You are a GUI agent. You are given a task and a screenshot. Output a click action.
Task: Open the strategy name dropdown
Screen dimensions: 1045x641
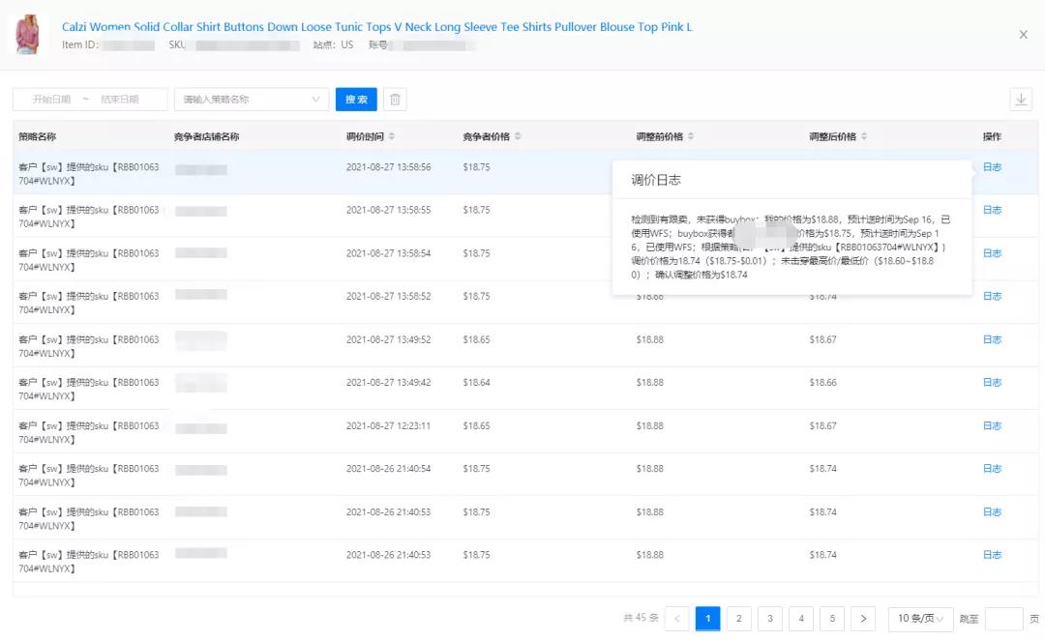tap(252, 100)
